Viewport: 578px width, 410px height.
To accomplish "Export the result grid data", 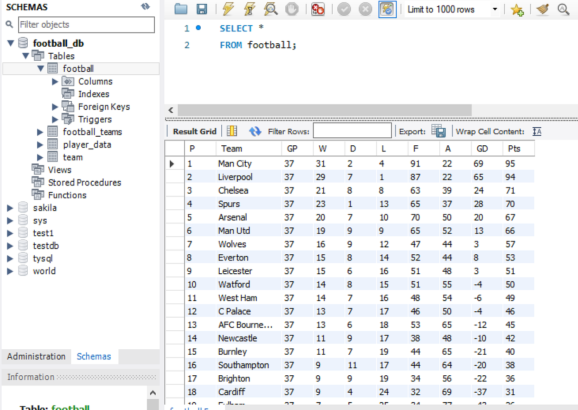I will pos(438,130).
